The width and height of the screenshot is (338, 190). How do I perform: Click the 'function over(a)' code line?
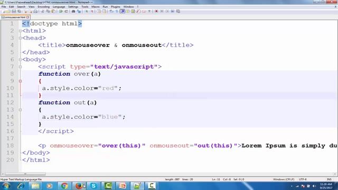(70, 74)
